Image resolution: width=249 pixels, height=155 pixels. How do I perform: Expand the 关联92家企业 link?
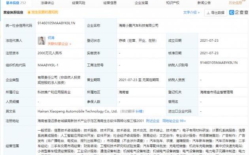tap(59, 44)
